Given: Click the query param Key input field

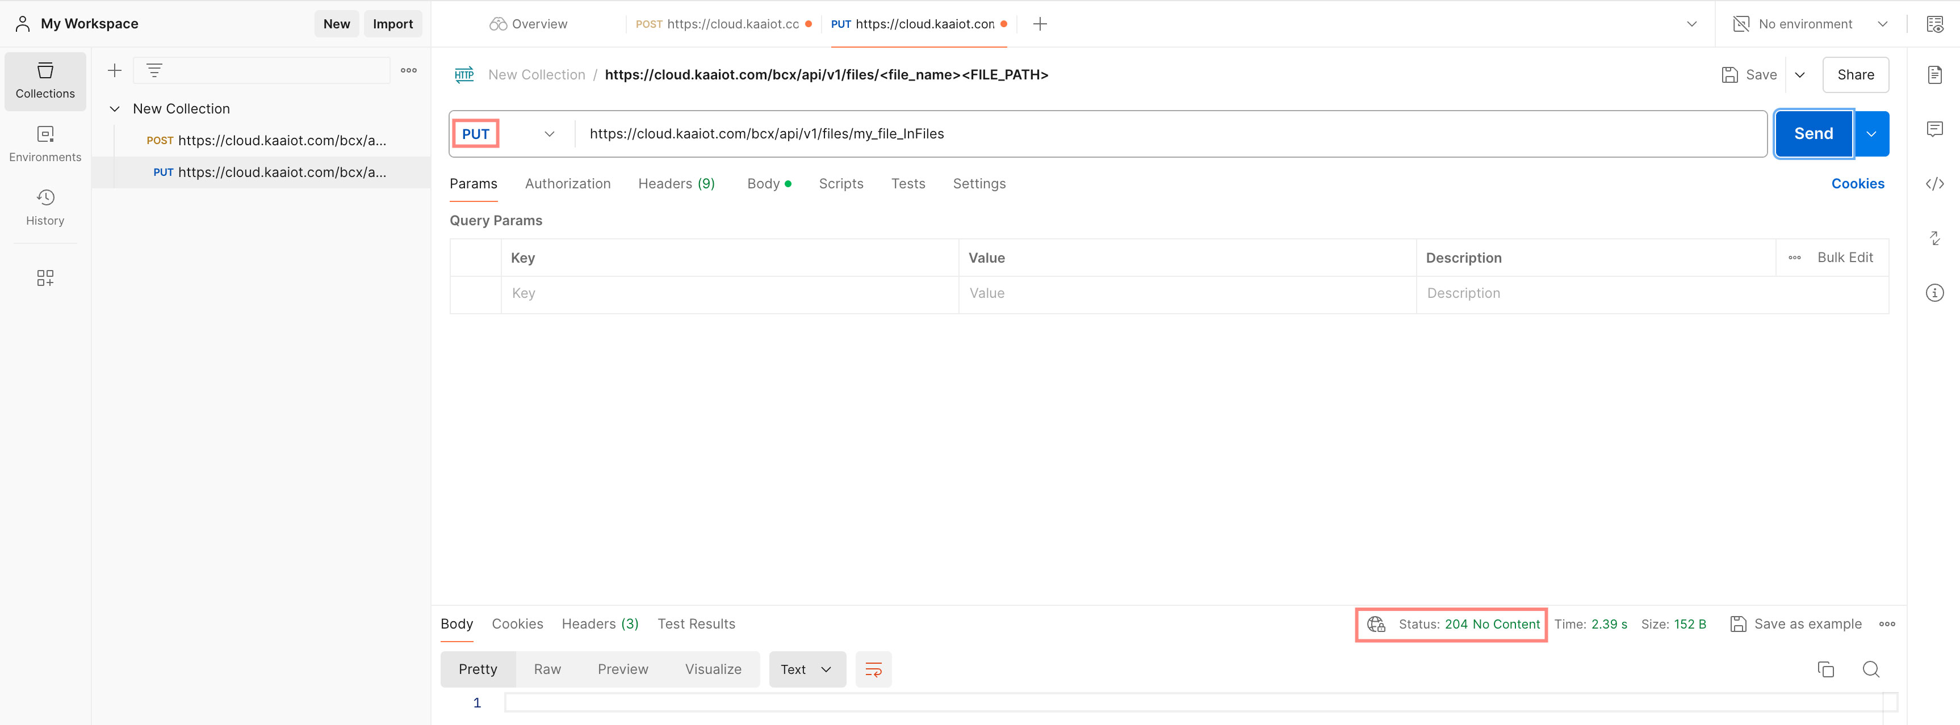Looking at the screenshot, I should coord(730,293).
